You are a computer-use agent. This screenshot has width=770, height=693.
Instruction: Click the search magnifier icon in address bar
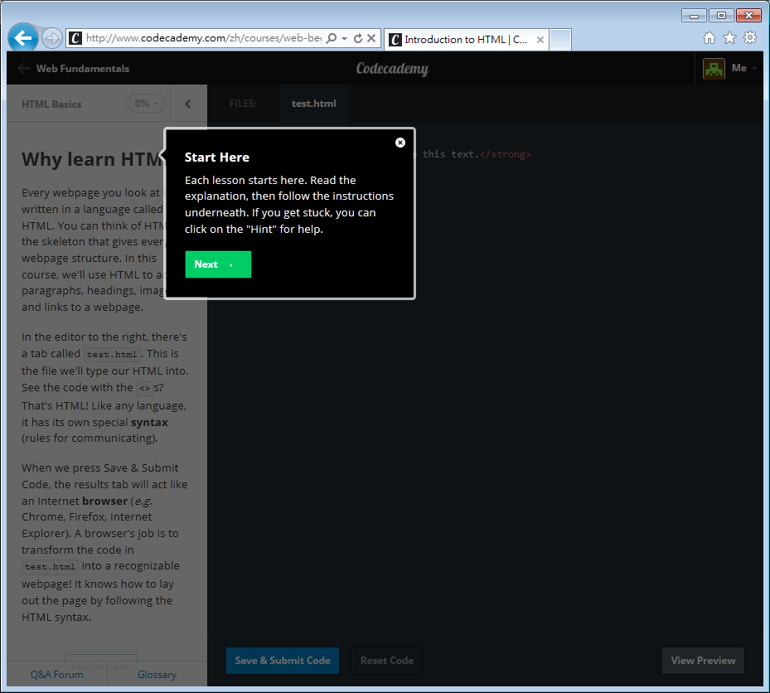click(x=332, y=38)
